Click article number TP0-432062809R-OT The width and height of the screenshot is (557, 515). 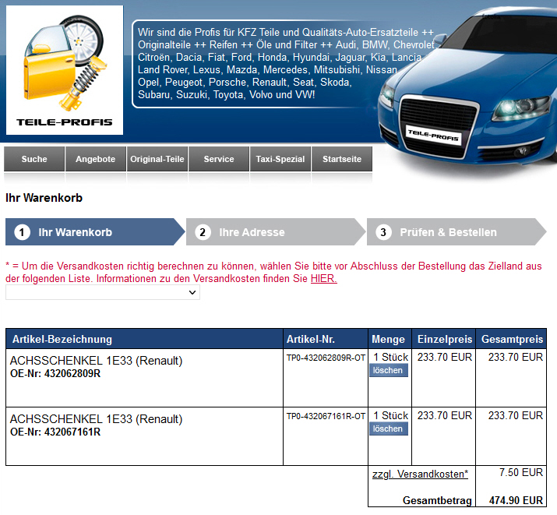point(326,358)
